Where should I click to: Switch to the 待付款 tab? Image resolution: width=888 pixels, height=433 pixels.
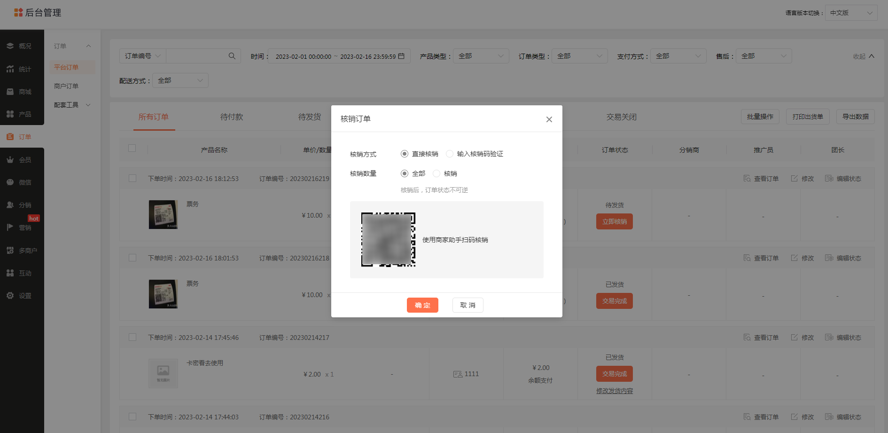coord(232,117)
